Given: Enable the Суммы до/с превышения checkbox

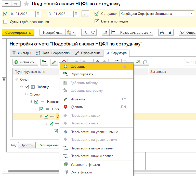Looking at the screenshot, I should [5, 22].
